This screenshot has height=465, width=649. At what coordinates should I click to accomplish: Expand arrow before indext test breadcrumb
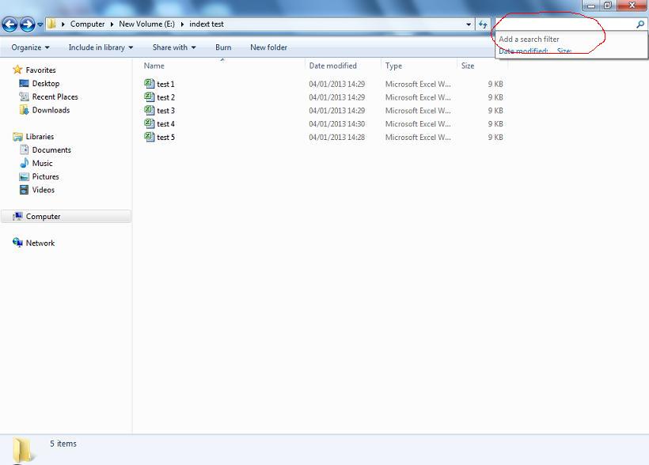click(182, 25)
